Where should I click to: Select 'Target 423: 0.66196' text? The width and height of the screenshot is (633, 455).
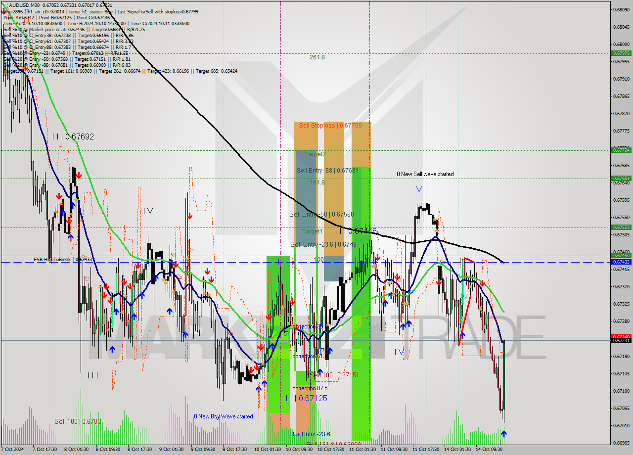[x=168, y=71]
